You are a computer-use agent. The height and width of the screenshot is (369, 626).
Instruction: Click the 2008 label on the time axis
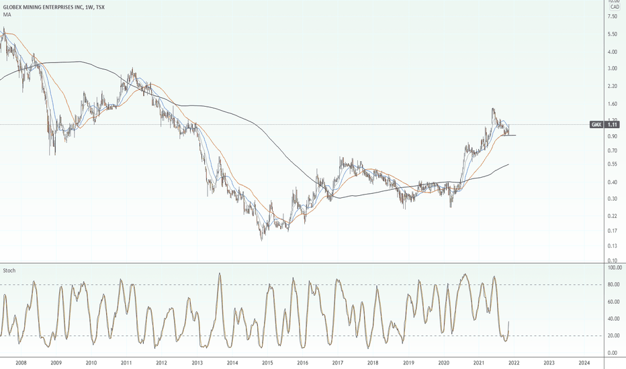pyautogui.click(x=21, y=363)
